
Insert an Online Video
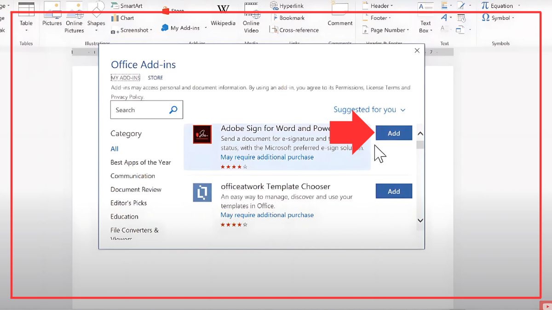(x=251, y=17)
